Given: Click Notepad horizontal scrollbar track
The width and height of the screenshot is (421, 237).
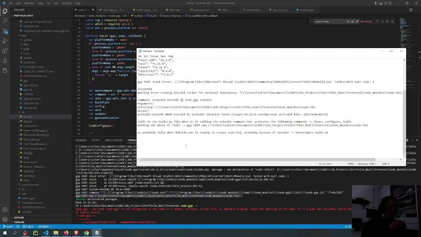Looking at the screenshot, I should pos(270,160).
